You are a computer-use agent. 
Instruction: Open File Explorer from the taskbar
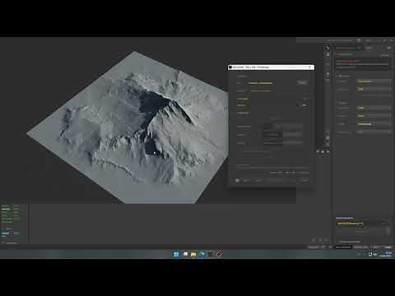(193, 254)
